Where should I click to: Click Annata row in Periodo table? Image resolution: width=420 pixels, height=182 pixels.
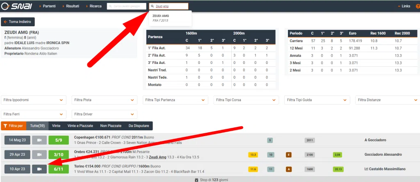pos(352,56)
